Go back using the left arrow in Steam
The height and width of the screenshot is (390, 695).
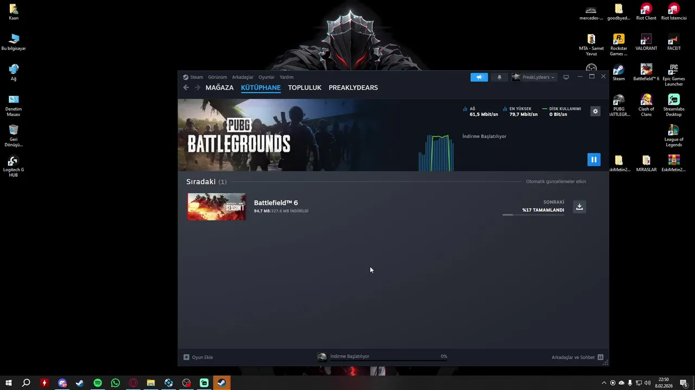186,87
